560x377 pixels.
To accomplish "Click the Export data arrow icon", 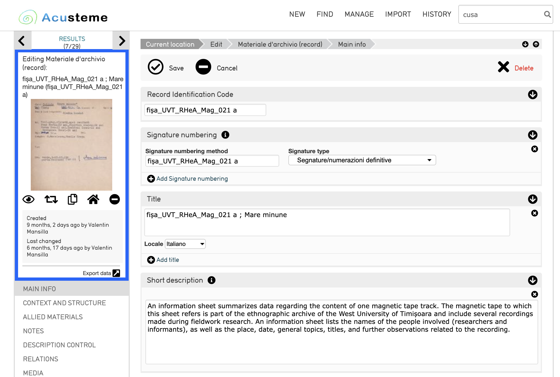I will [x=116, y=273].
